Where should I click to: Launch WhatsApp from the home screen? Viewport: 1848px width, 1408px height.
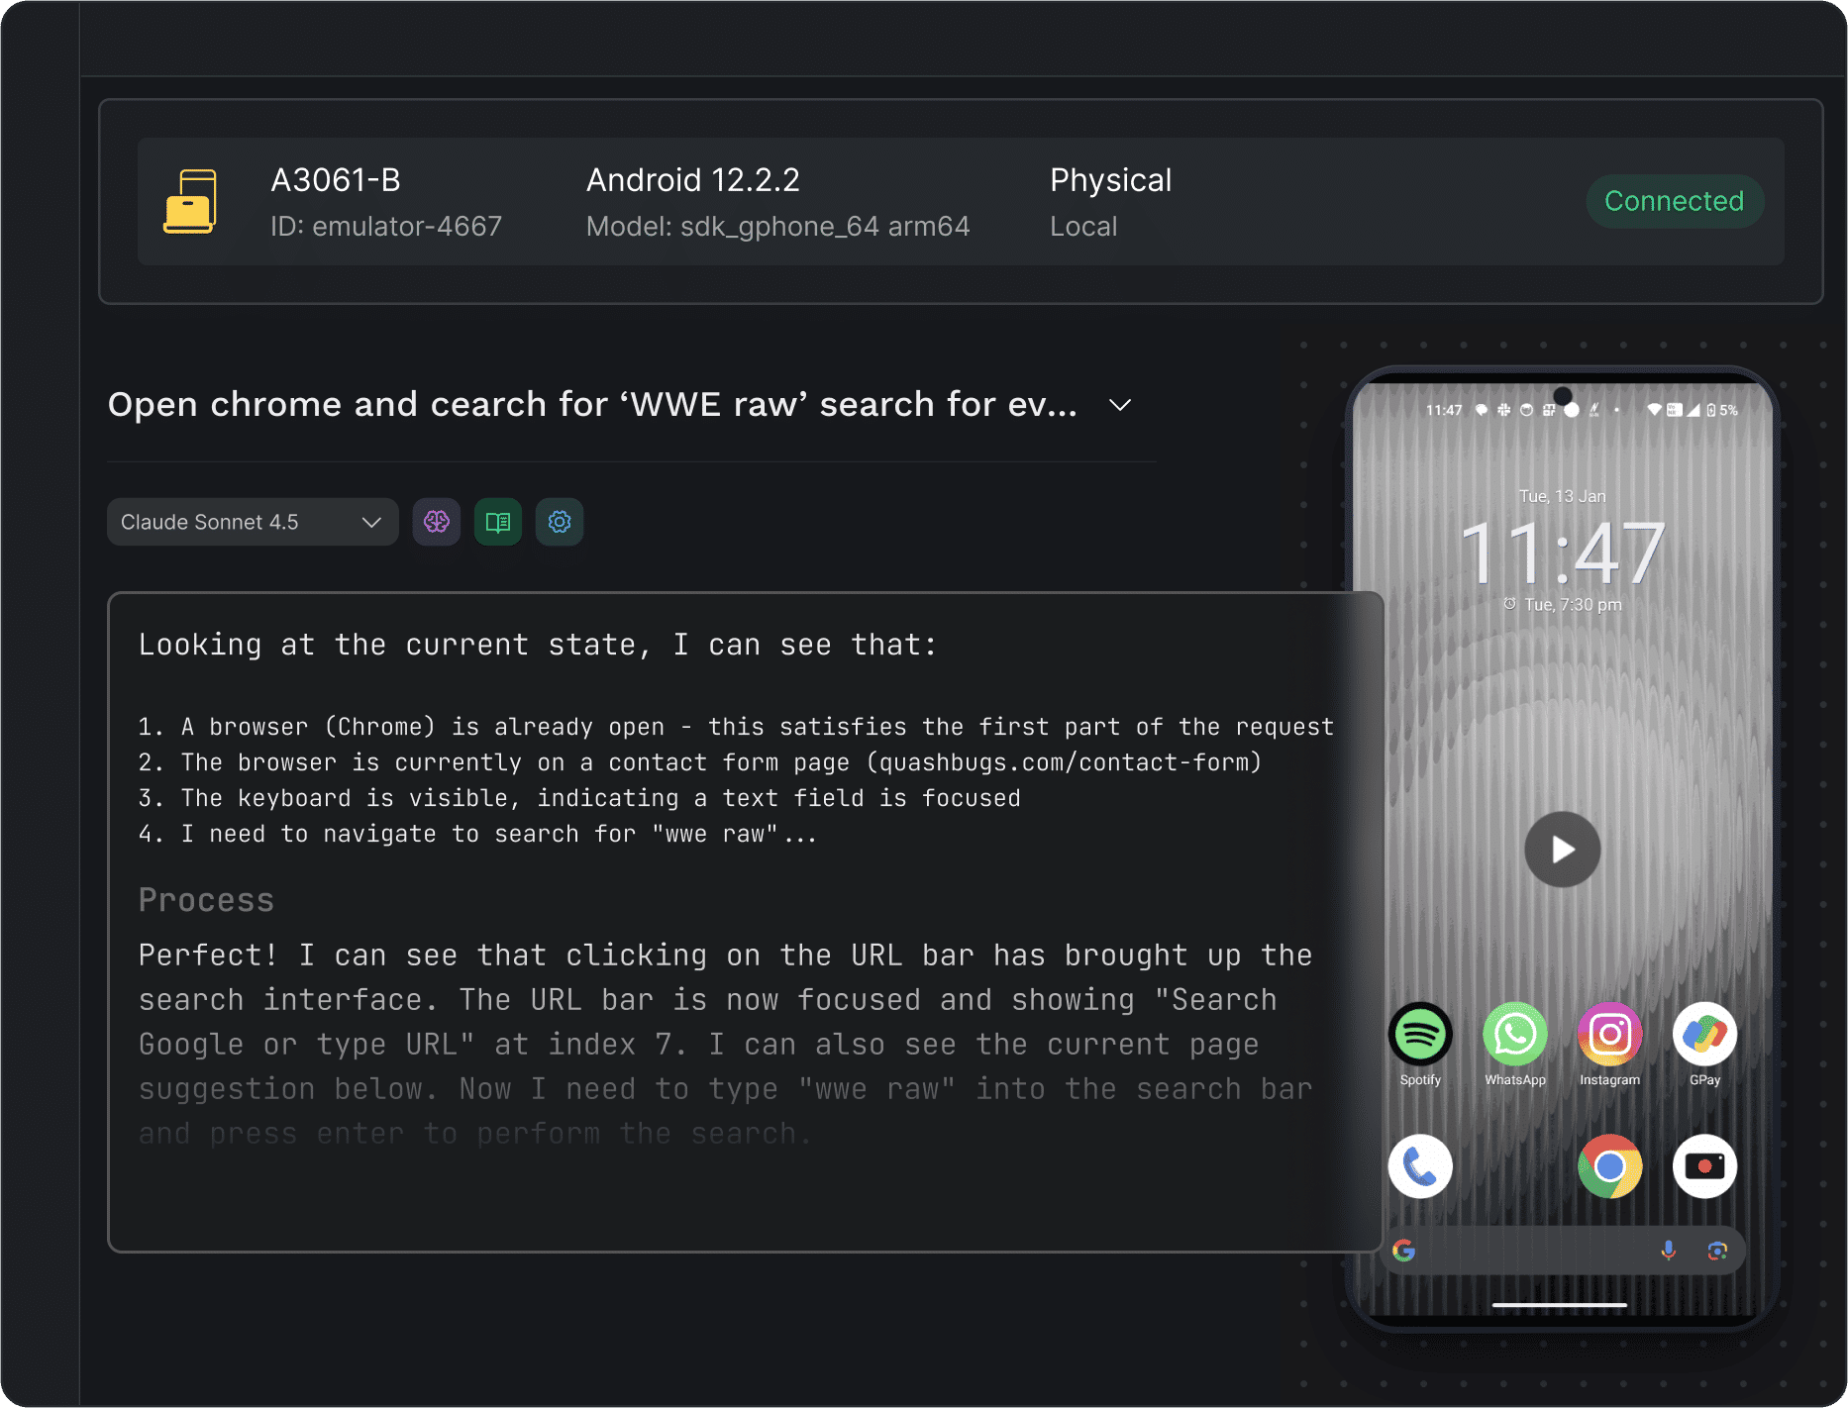coord(1514,1033)
